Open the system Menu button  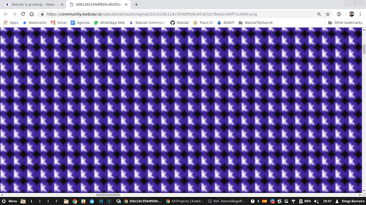click(10, 201)
